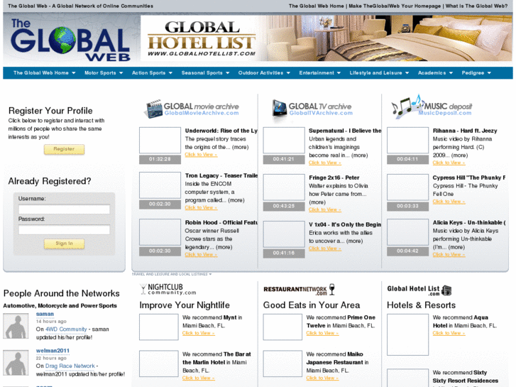
Task: Open the V 1x04 It's Only the Beginning title
Action: tap(345, 224)
